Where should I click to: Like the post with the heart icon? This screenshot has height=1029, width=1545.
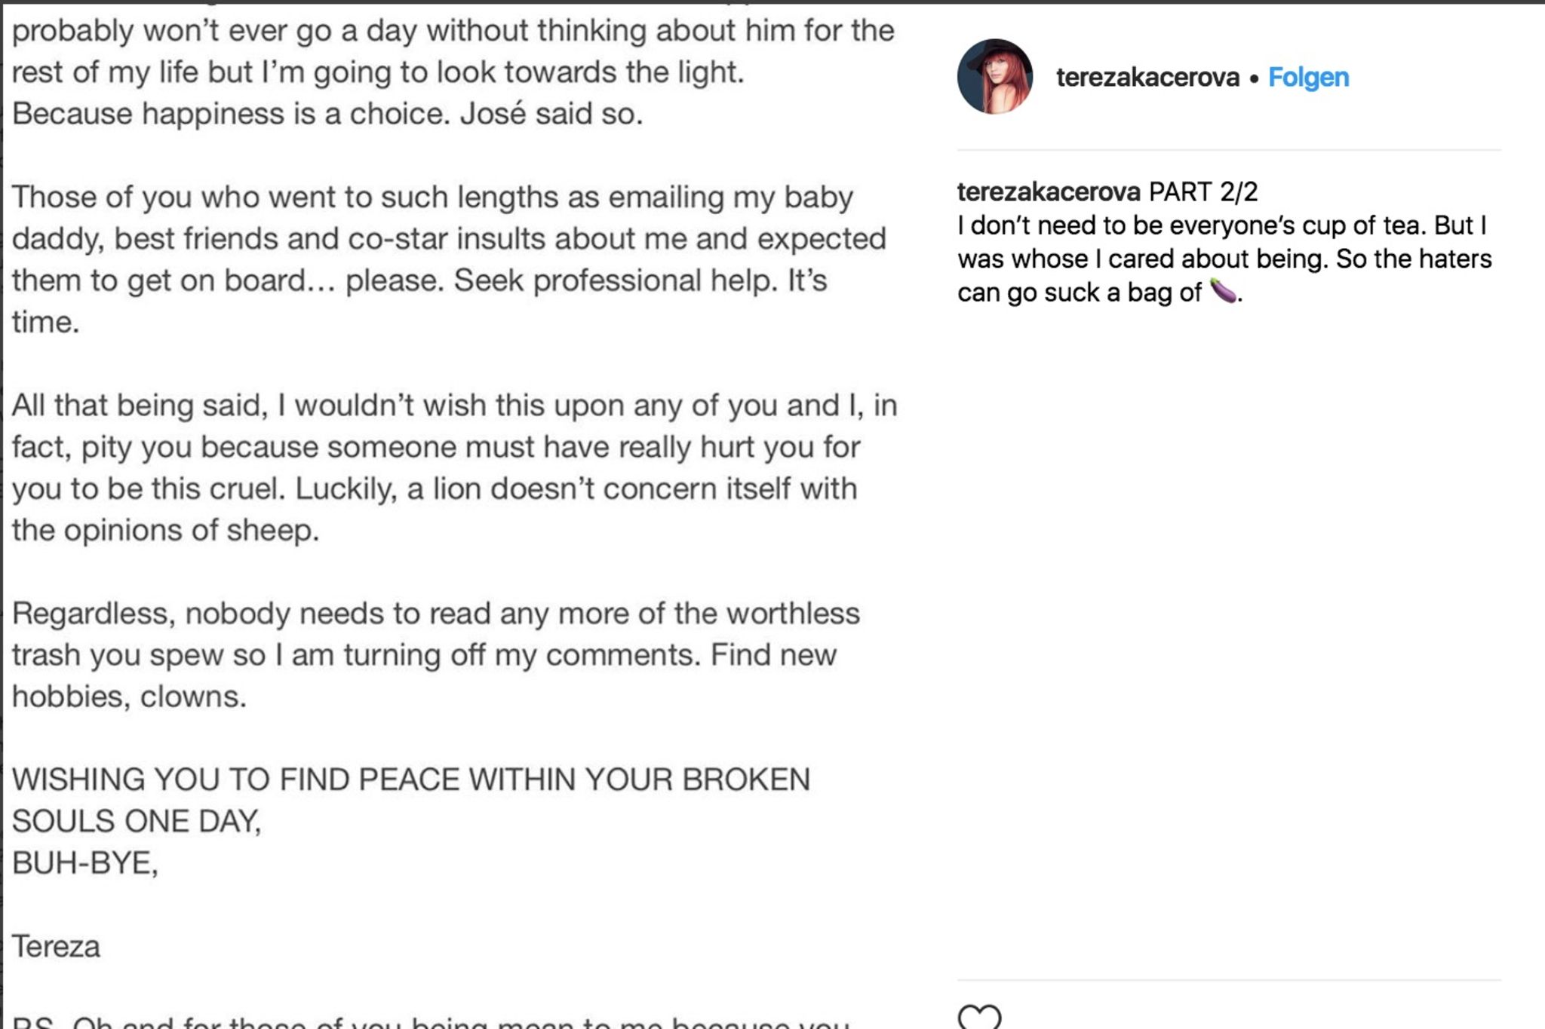coord(979,1018)
